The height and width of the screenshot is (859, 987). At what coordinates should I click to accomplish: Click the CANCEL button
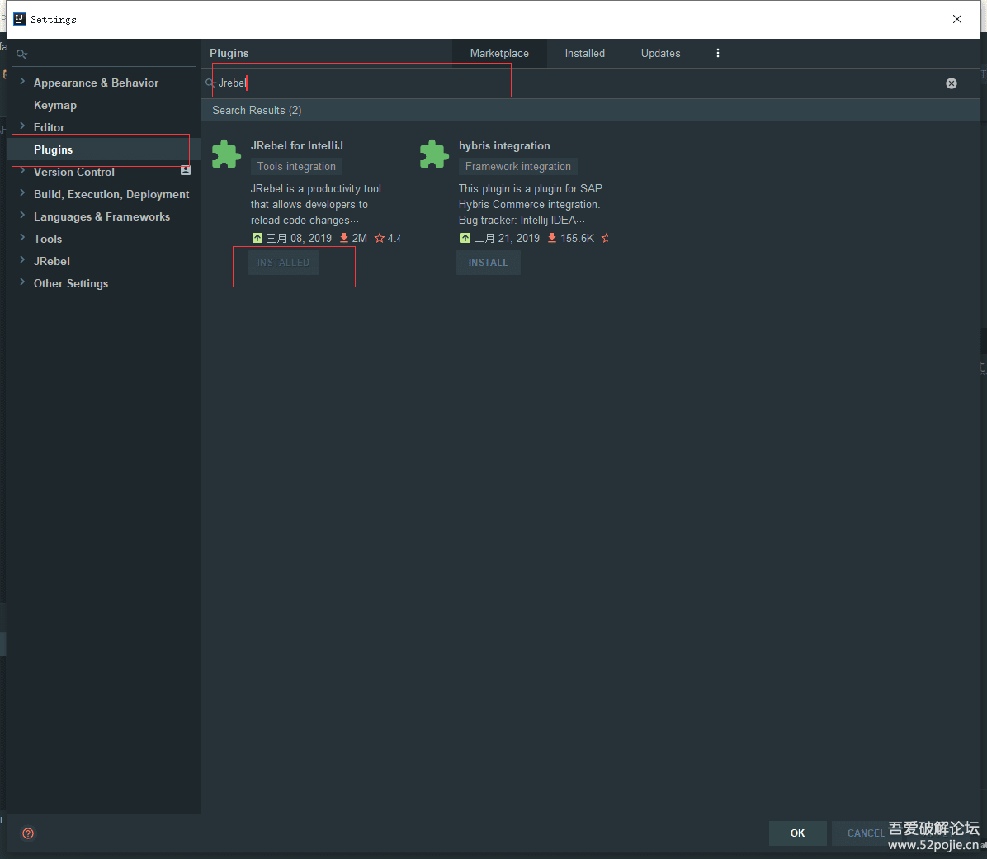[x=866, y=833]
